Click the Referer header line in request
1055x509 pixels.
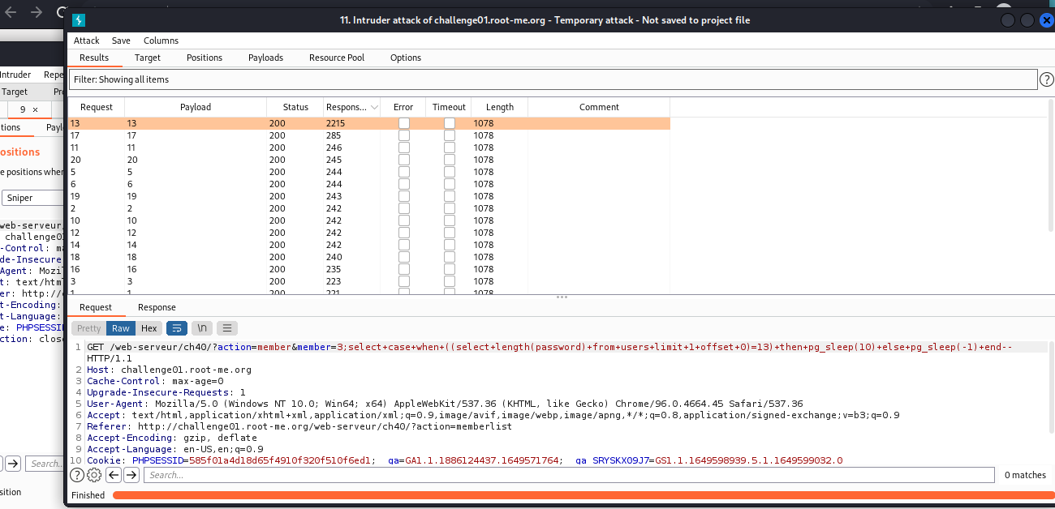coord(299,426)
